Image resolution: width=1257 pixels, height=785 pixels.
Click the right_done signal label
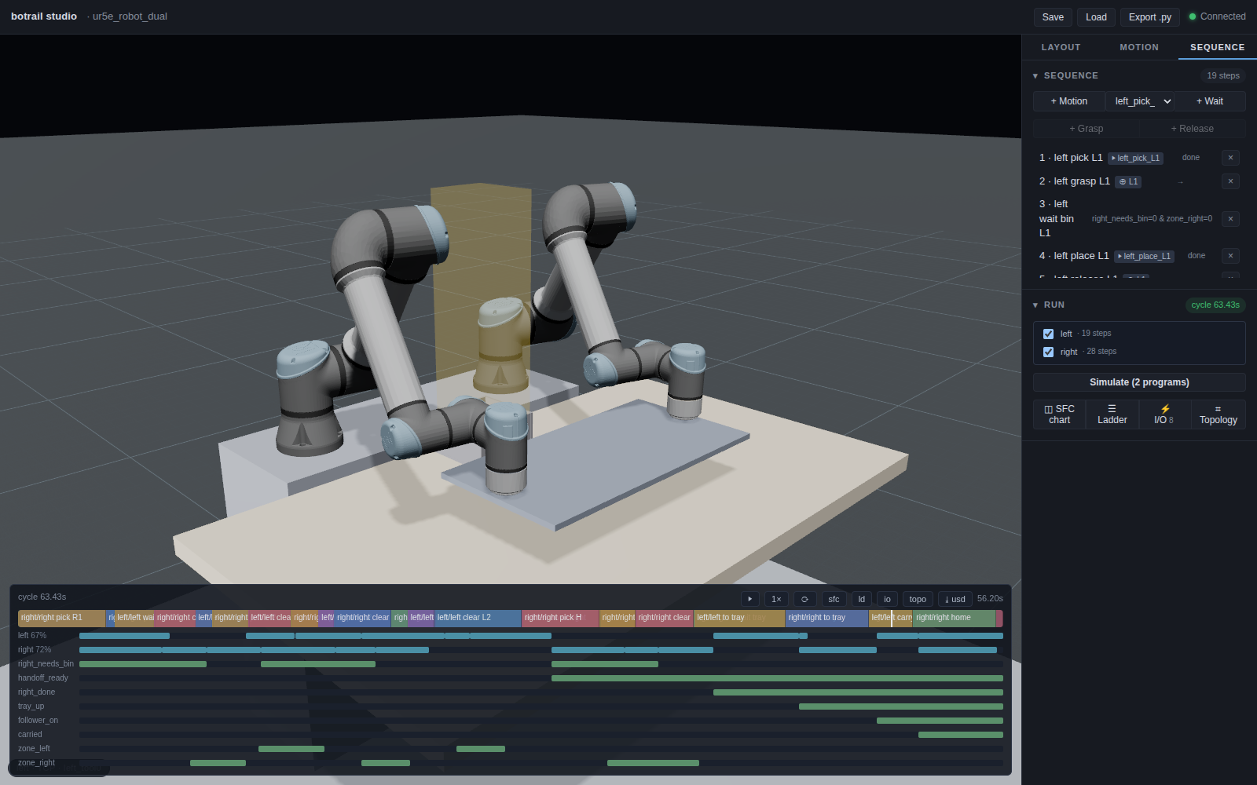36,692
